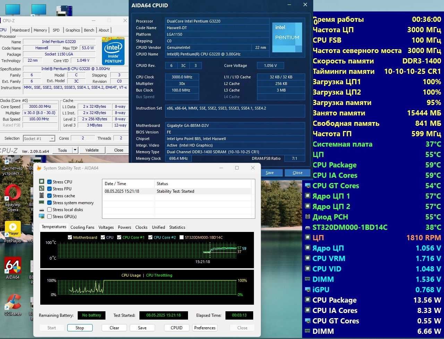Click the Close button in AIDA64 CPUID

coord(298,173)
